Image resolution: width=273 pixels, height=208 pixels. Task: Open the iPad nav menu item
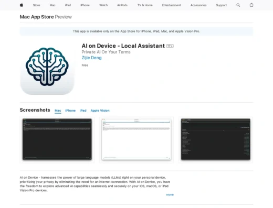tap(68, 5)
